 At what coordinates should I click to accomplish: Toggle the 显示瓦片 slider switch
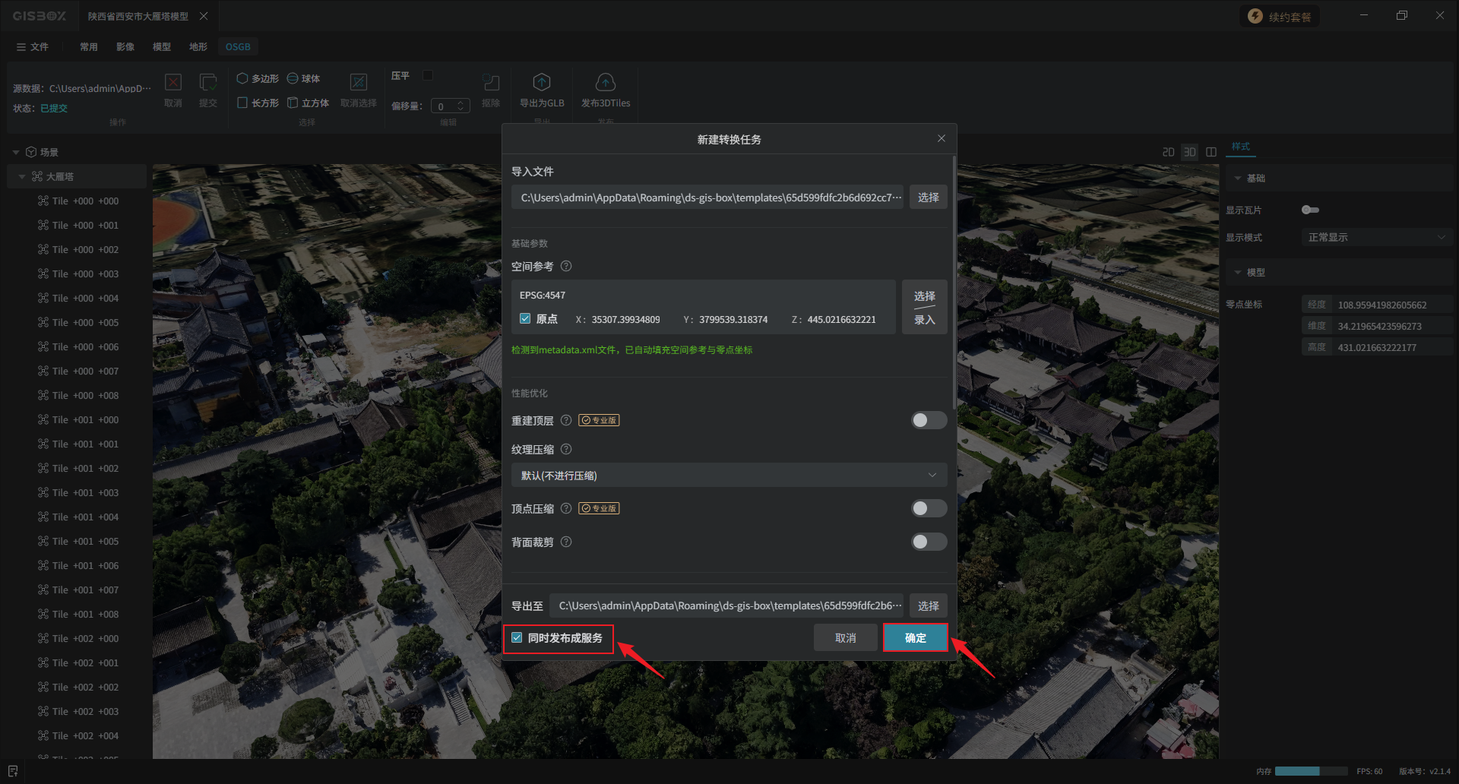[x=1310, y=210]
